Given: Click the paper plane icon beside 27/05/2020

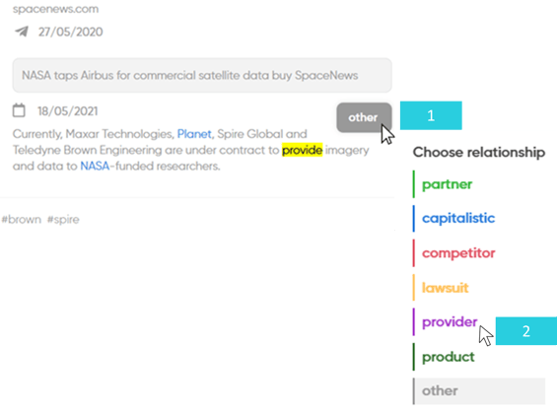Looking at the screenshot, I should [x=22, y=32].
